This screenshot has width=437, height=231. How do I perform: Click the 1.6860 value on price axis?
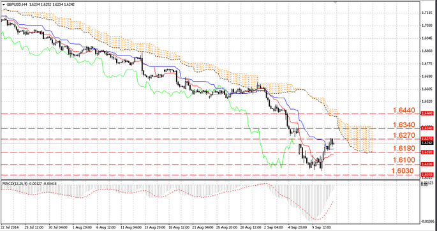point(427,51)
